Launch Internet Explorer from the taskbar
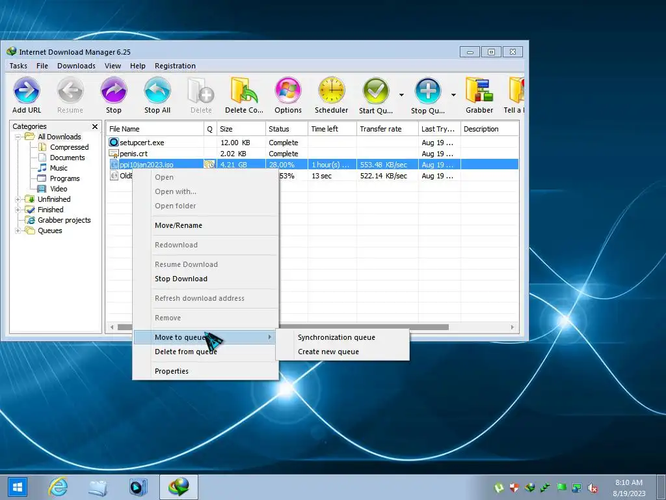Image resolution: width=666 pixels, height=500 pixels. pos(58,487)
